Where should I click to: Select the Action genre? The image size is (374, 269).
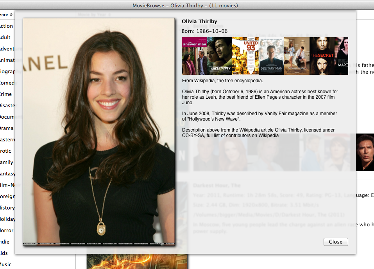click(6, 26)
